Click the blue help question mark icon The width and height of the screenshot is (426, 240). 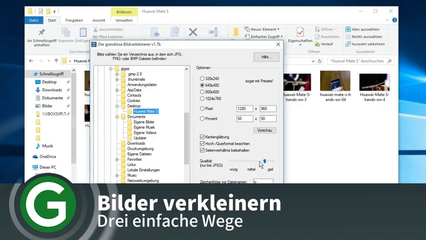(x=394, y=20)
